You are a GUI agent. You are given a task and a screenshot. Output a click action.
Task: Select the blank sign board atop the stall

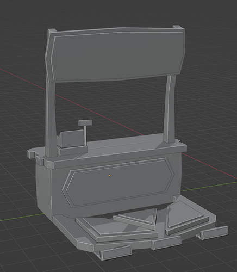click(x=116, y=55)
